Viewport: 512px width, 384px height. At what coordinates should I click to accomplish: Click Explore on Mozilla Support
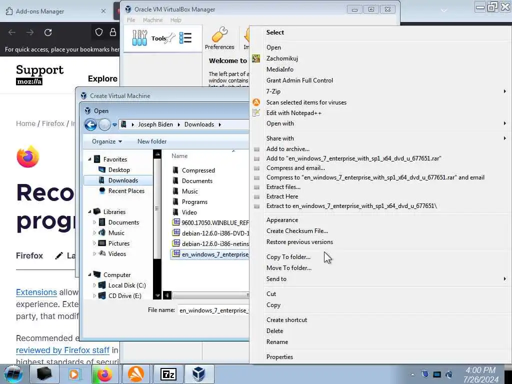pos(102,78)
